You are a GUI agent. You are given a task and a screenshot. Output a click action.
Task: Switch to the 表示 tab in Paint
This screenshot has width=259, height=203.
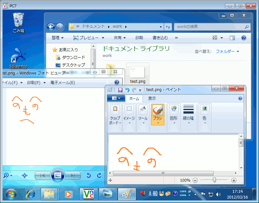151,98
